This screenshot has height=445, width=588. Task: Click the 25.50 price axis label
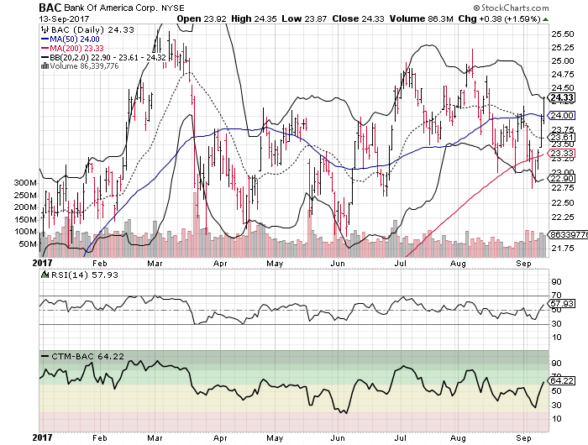(x=562, y=34)
